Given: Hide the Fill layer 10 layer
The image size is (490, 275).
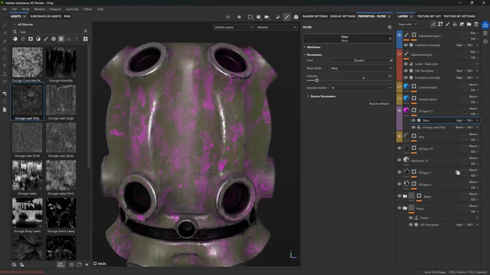Looking at the screenshot, I should (x=399, y=148).
